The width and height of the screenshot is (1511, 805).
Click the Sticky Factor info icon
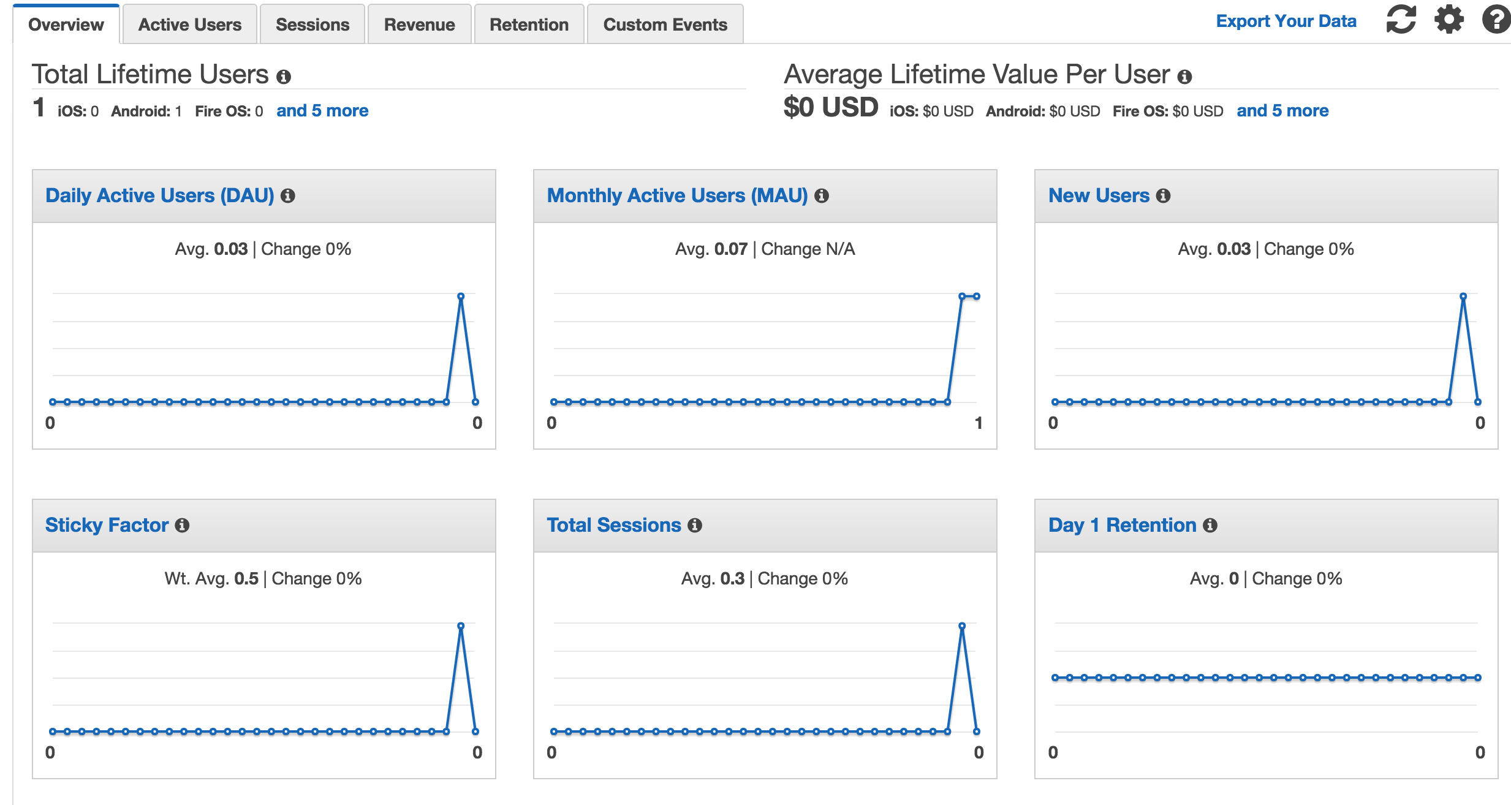181,526
